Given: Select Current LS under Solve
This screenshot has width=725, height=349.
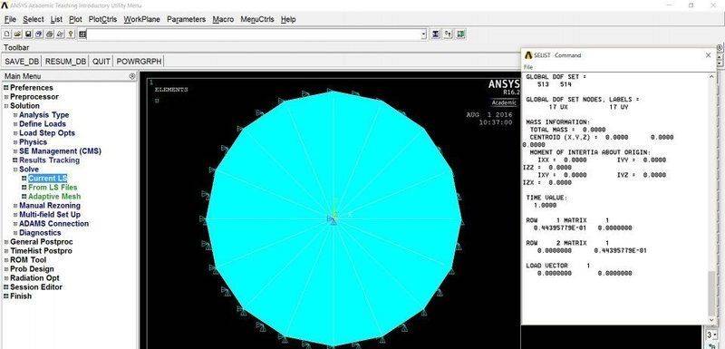Looking at the screenshot, I should tap(48, 179).
